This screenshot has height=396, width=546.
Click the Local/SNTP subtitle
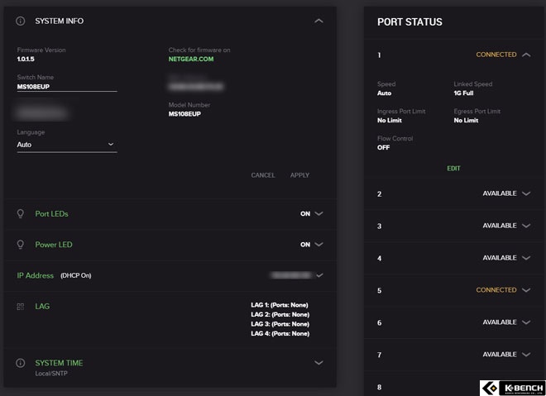click(51, 374)
